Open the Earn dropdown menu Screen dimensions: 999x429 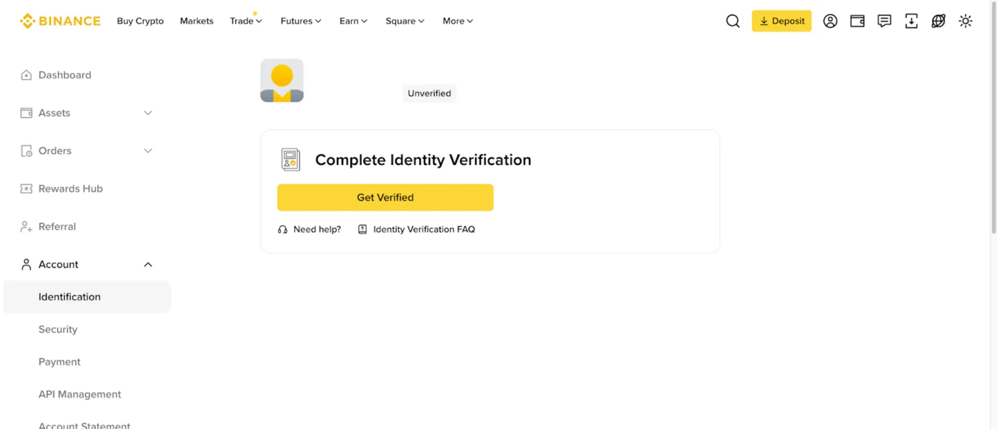coord(354,21)
